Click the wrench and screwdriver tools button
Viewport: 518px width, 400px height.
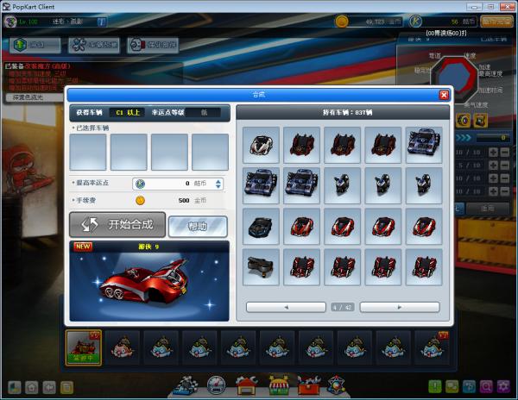point(94,45)
